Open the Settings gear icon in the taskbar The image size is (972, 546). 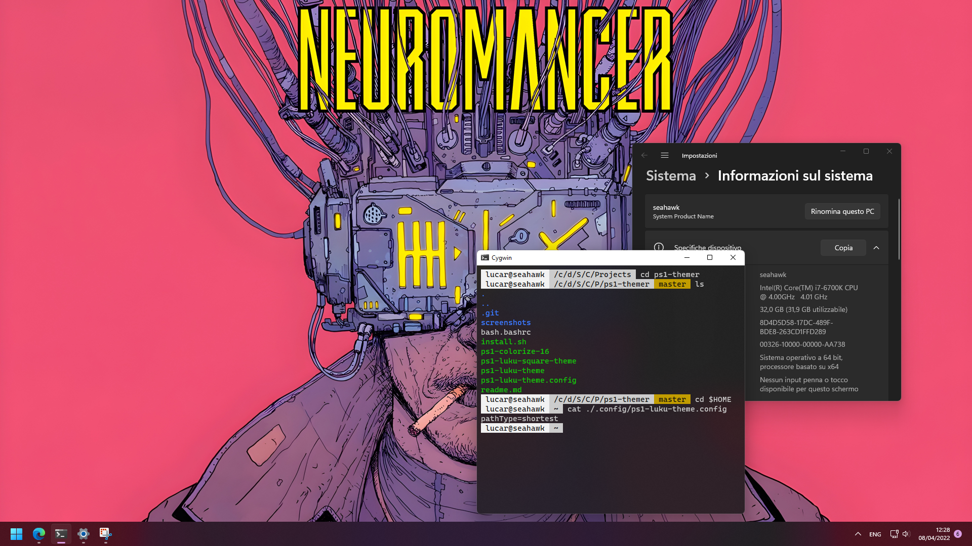(x=84, y=534)
